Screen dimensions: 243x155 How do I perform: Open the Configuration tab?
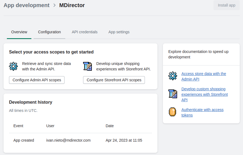click(x=49, y=32)
